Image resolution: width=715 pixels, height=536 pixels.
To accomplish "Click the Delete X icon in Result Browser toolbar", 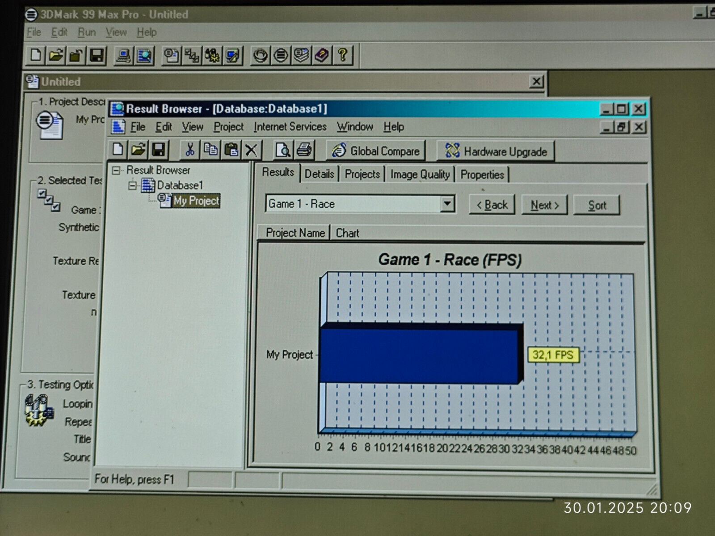I will [x=252, y=150].
